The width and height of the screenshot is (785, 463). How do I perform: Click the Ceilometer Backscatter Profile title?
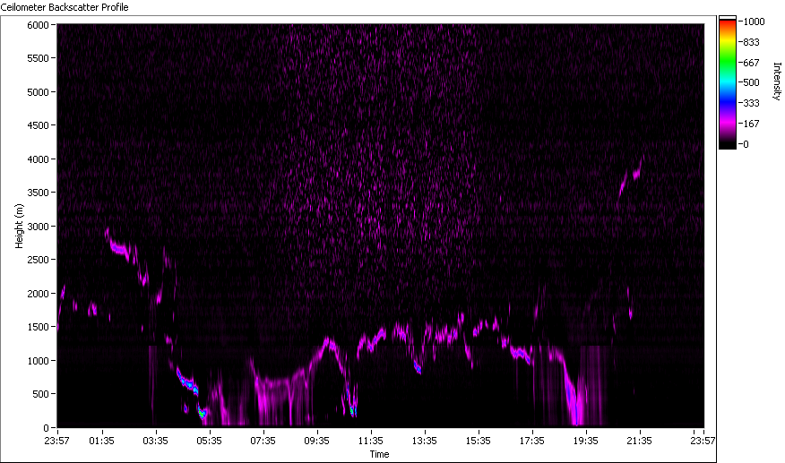(x=65, y=7)
